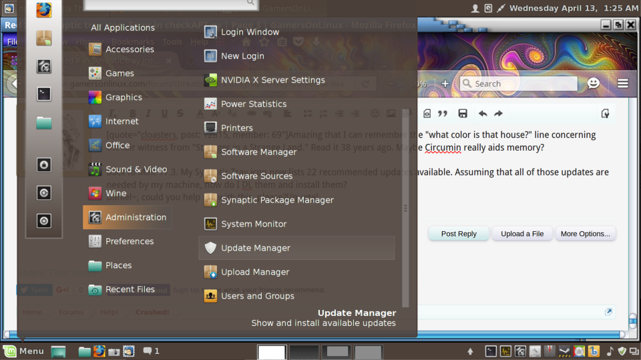The image size is (641, 360).
Task: Click the menu search field
Action: coord(170,4)
